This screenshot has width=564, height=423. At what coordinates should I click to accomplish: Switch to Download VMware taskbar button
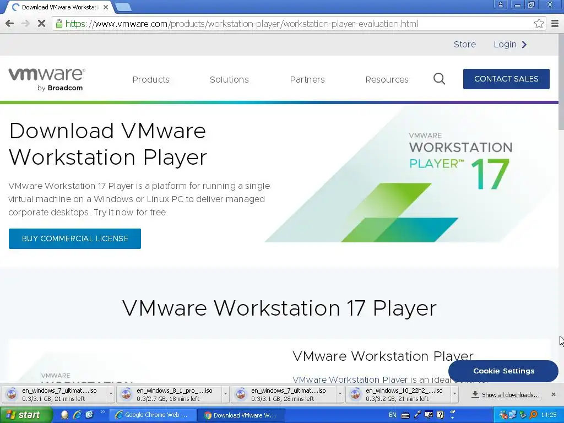[241, 415]
